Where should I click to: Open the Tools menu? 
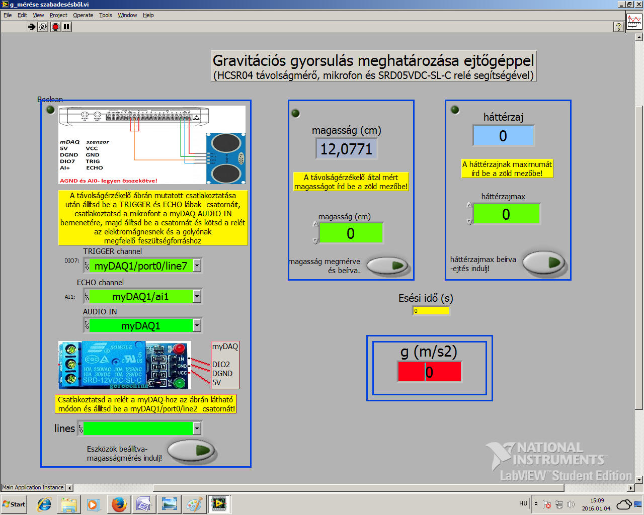pyautogui.click(x=105, y=15)
